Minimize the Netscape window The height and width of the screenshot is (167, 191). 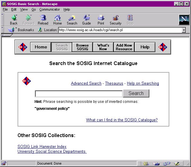click(x=176, y=4)
